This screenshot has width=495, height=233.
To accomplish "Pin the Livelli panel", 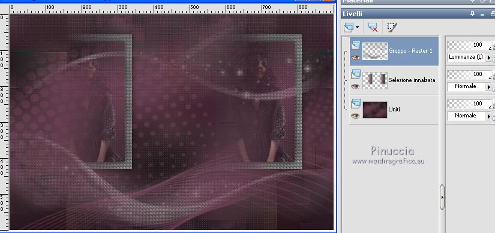I will tap(473, 14).
